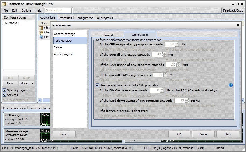Switch to the General preferences tab
The width and height of the screenshot is (246, 152).
(x=108, y=35)
